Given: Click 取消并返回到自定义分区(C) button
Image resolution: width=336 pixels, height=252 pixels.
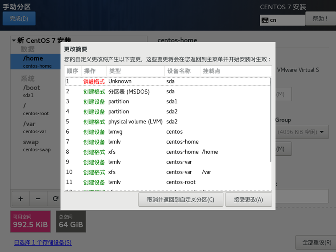Looking at the screenshot, I should (181, 200).
